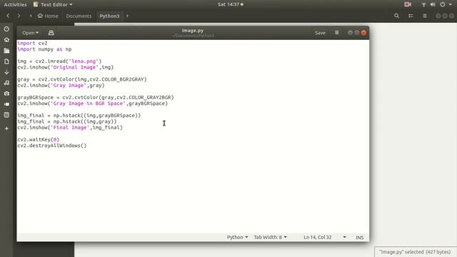Click the image.py title in the header bar
The height and width of the screenshot is (257, 457).
pos(192,30)
